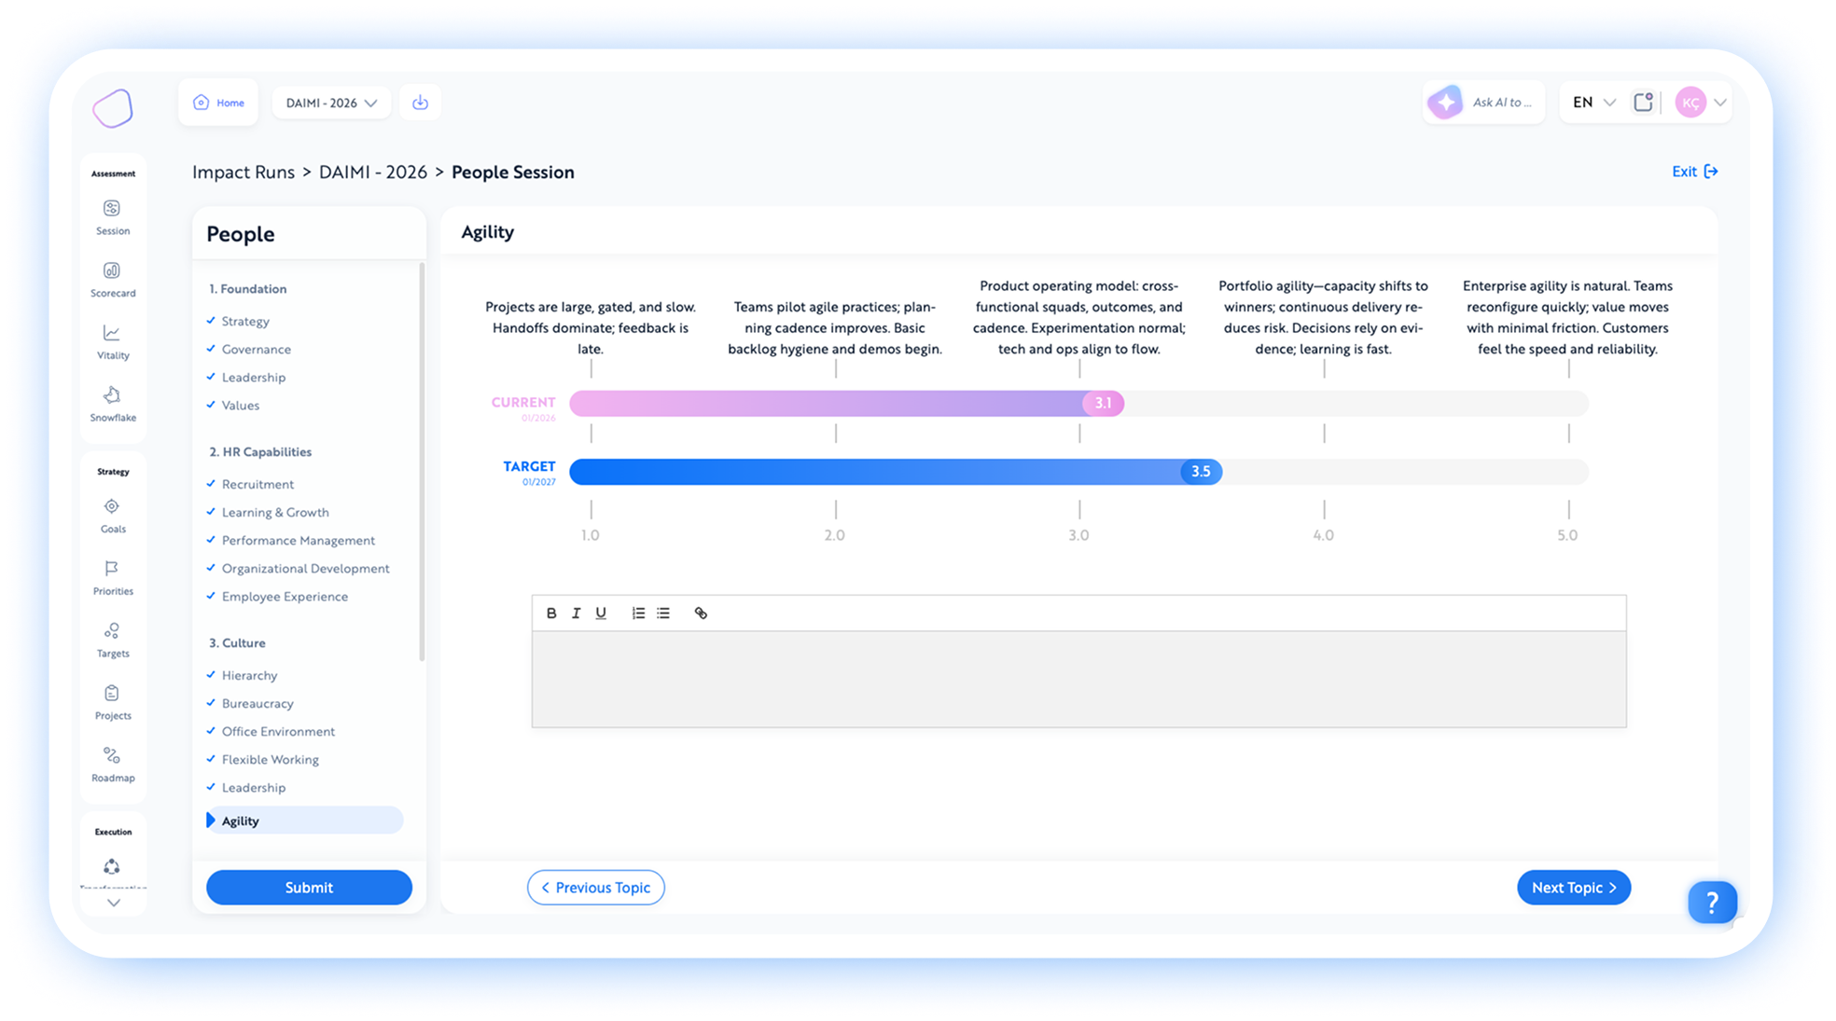Click the Submit button

click(x=309, y=888)
